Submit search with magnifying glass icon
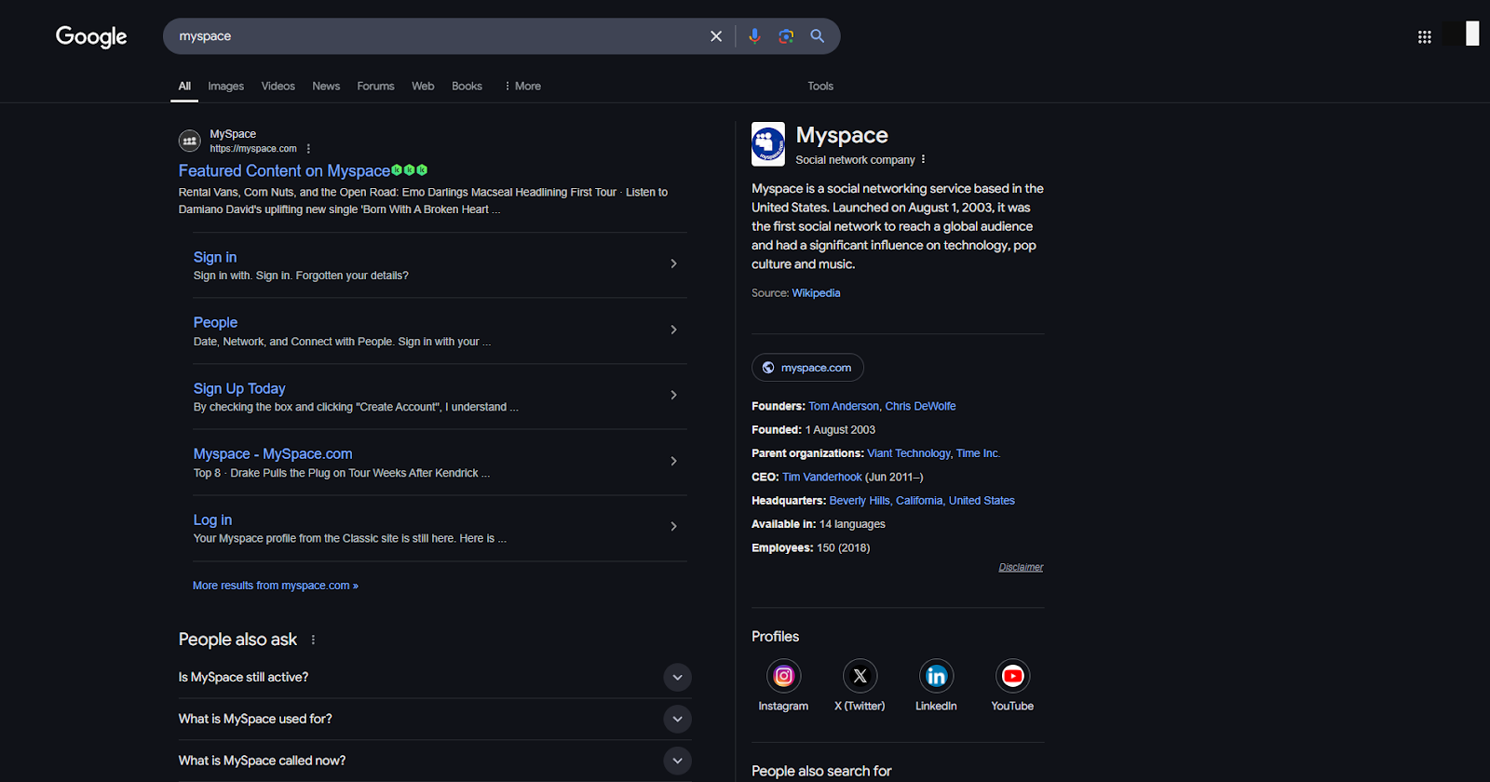Image resolution: width=1490 pixels, height=782 pixels. 818,36
